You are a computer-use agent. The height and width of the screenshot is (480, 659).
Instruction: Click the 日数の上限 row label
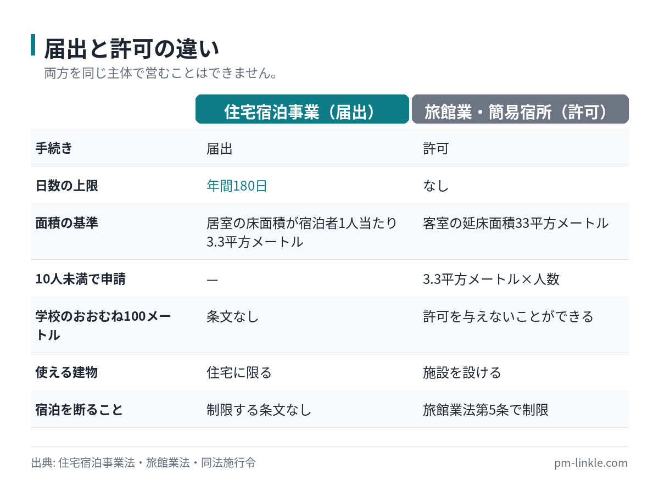[66, 185]
